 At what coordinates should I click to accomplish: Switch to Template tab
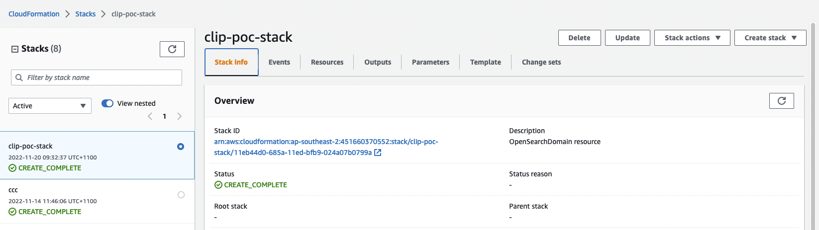click(486, 62)
